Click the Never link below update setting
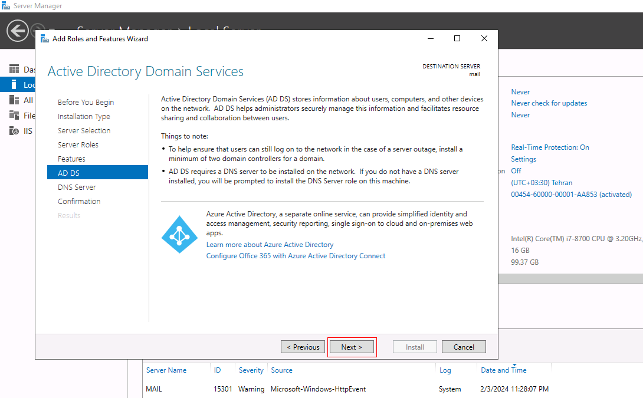The height and width of the screenshot is (398, 643). pos(520,115)
